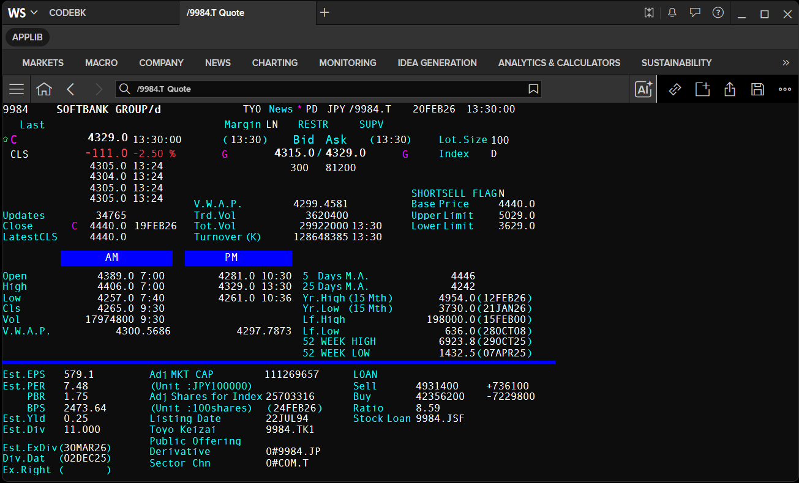The image size is (799, 483).
Task: Navigate back with the left arrow
Action: [x=70, y=89]
